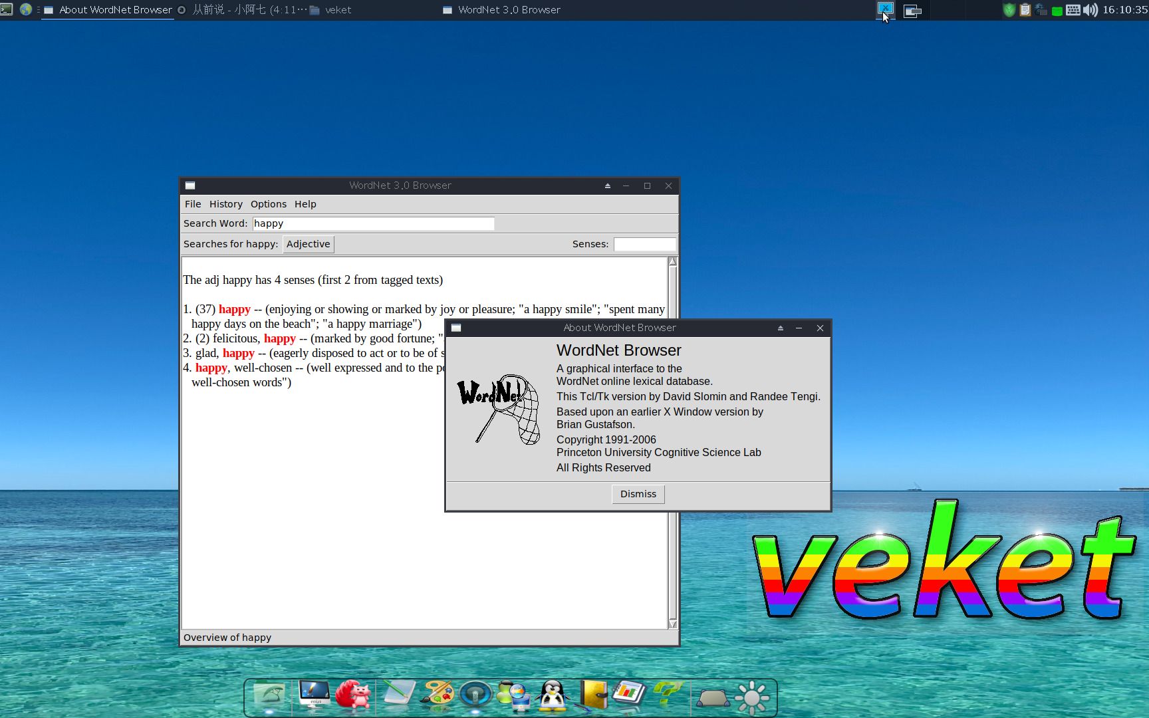The image size is (1149, 718).
Task: Click 'Copyright 1991-2006' text in About dialog
Action: click(x=606, y=439)
